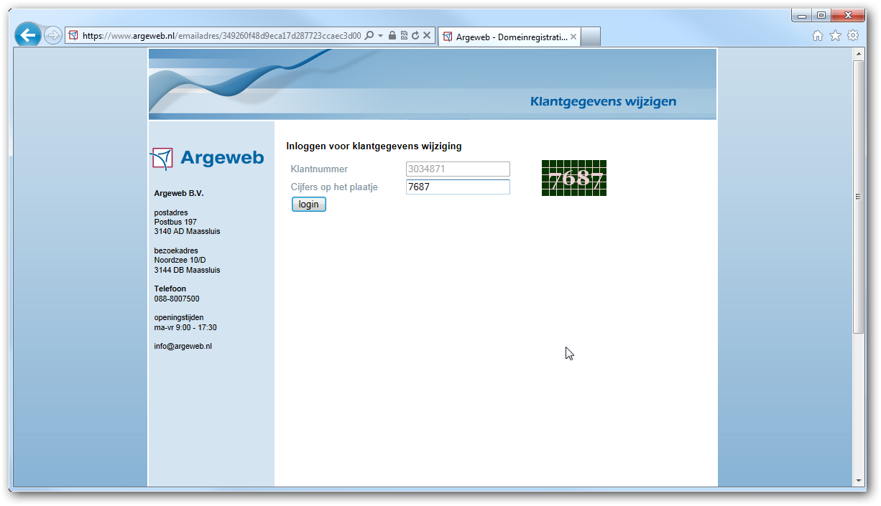Click the Argeweb logo
Viewport: 881px width, 506px height.
click(x=207, y=158)
